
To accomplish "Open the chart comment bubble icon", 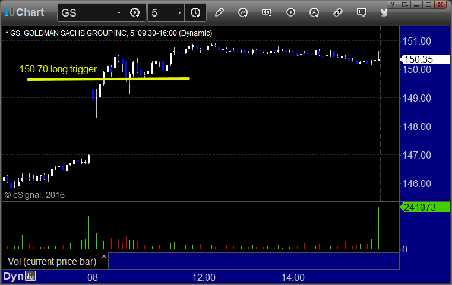I will click(362, 12).
